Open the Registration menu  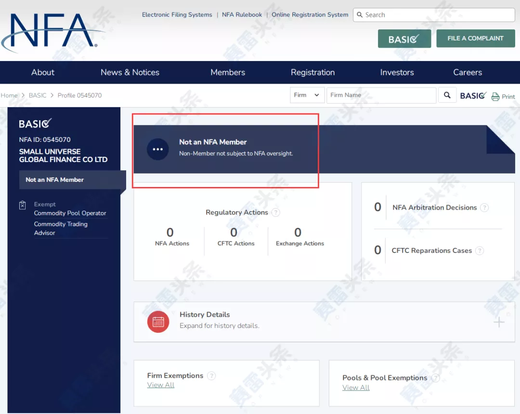(x=313, y=72)
